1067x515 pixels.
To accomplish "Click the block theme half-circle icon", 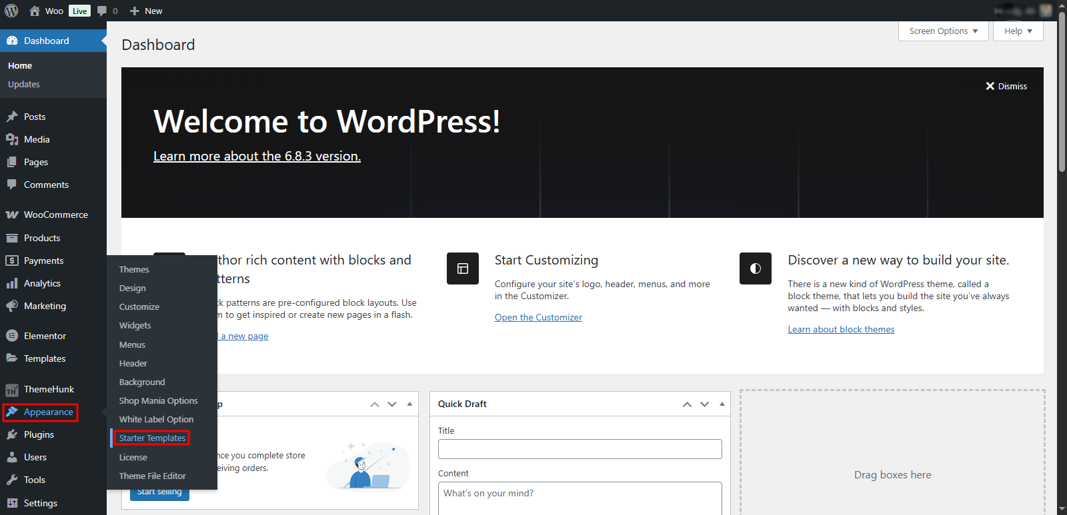I will pos(755,268).
